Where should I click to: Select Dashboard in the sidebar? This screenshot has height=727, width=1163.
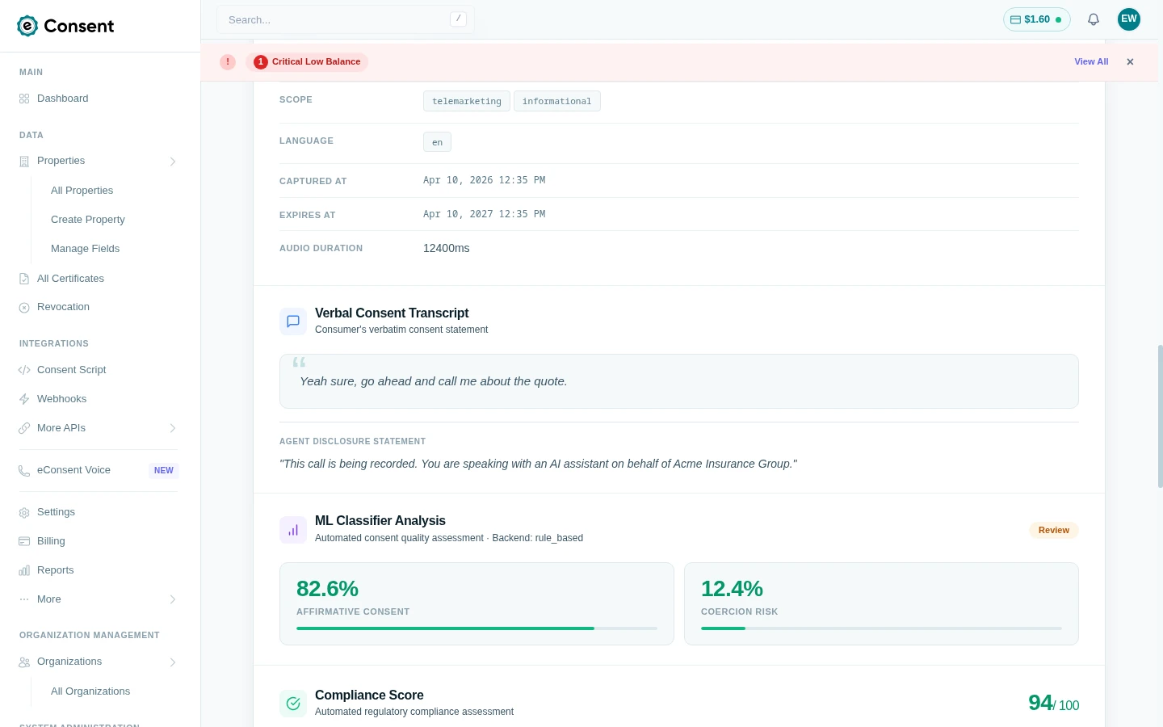click(x=62, y=99)
